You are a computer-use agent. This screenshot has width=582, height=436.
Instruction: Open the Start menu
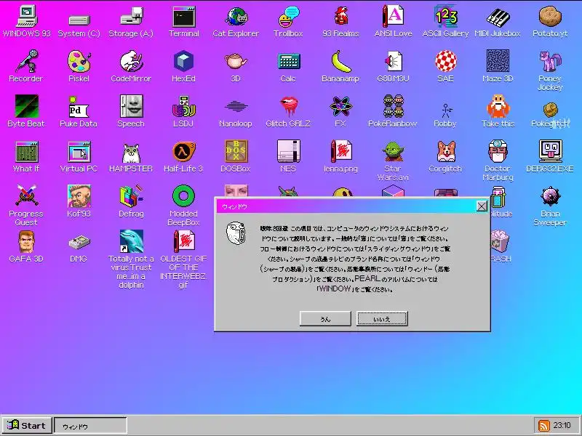pyautogui.click(x=27, y=426)
